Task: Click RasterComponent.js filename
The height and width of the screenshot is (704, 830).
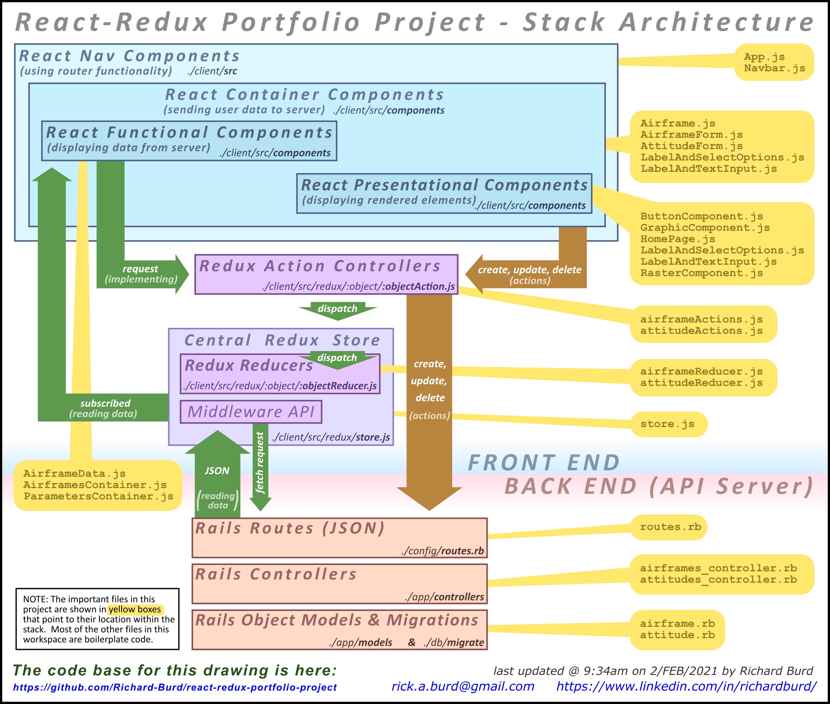Action: 701,273
